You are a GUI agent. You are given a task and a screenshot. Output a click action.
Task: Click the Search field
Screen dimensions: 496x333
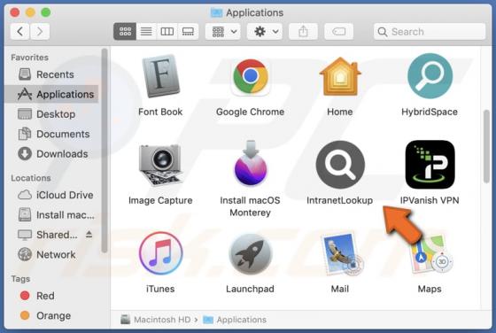pos(430,31)
